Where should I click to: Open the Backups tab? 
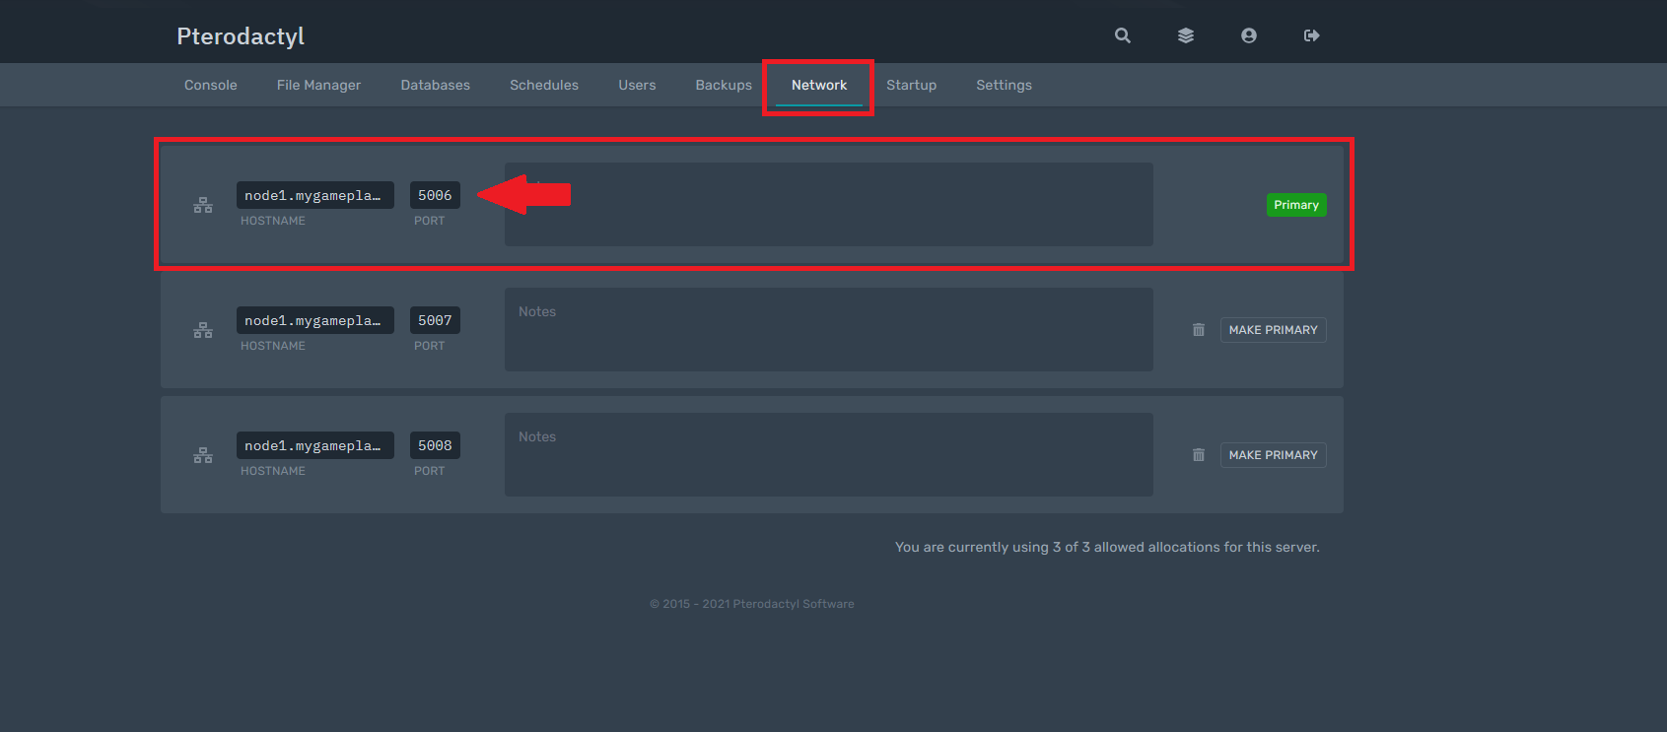coord(724,85)
